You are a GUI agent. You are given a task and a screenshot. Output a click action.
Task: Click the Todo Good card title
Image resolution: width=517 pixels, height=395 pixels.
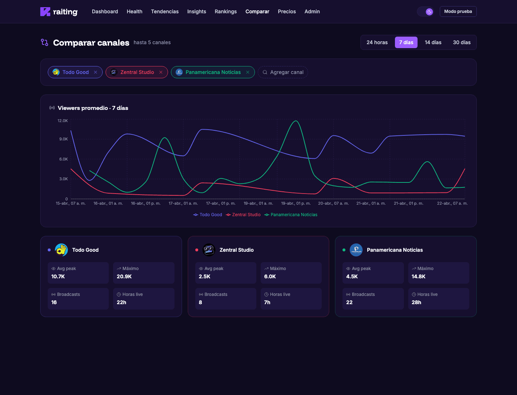(x=85, y=250)
